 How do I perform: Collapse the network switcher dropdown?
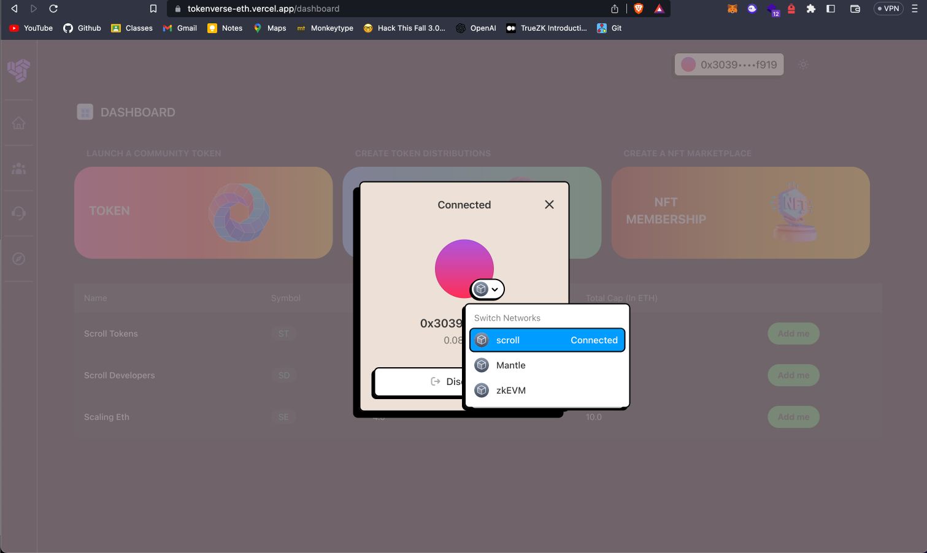tap(488, 289)
